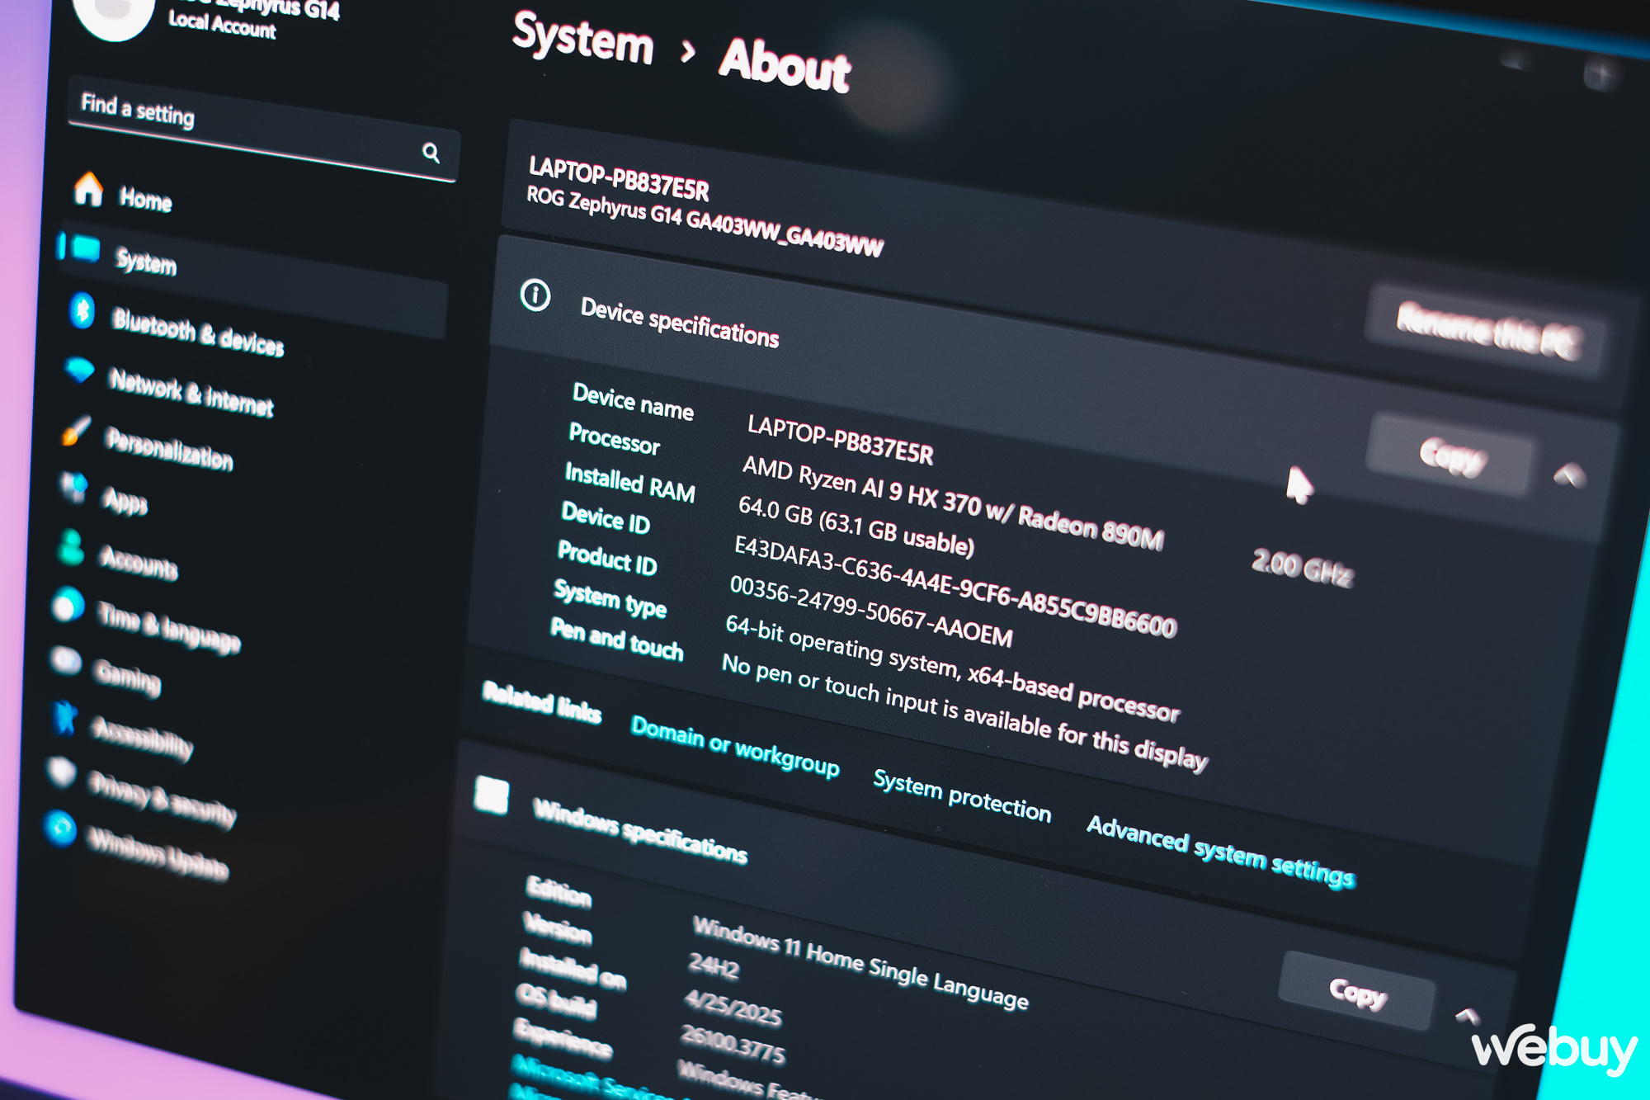Select the No pen or touch input text
This screenshot has height=1100, width=1650.
(x=964, y=711)
